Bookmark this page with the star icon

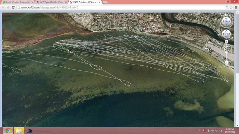pos(231,7)
